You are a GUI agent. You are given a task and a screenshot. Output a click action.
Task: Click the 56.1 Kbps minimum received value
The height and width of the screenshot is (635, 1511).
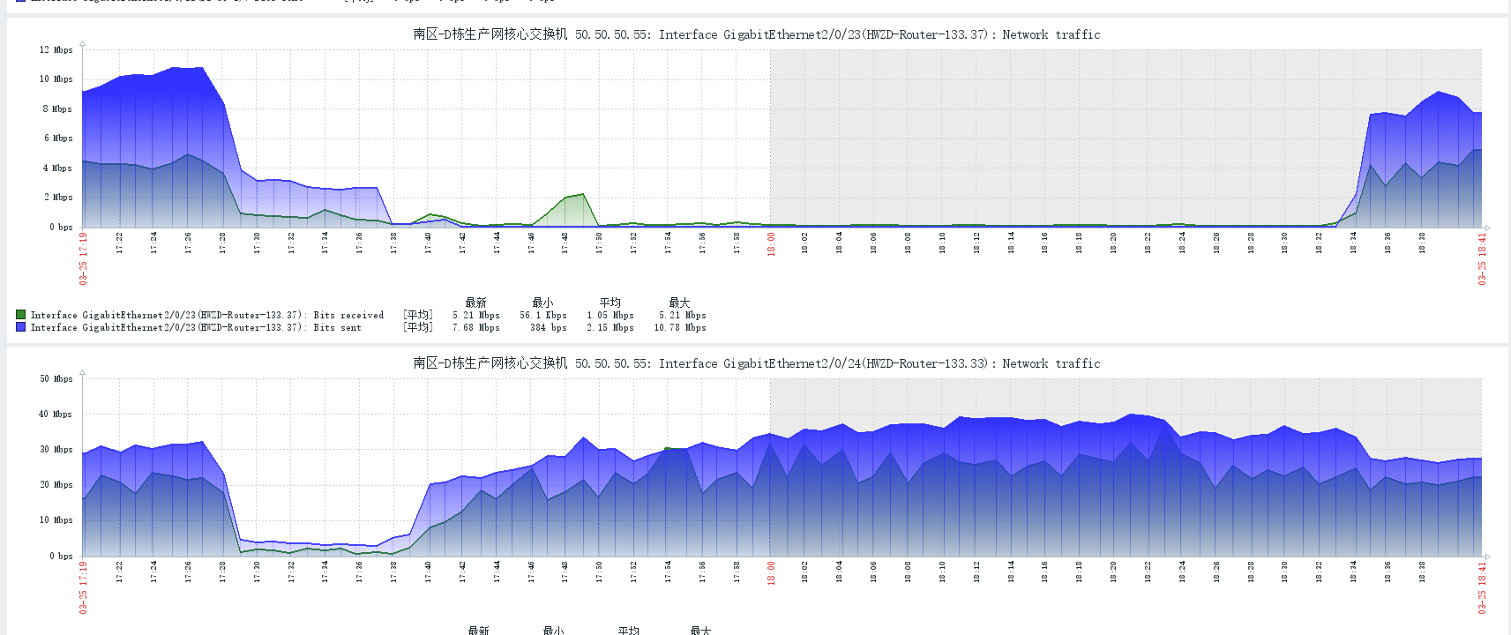pyautogui.click(x=542, y=316)
